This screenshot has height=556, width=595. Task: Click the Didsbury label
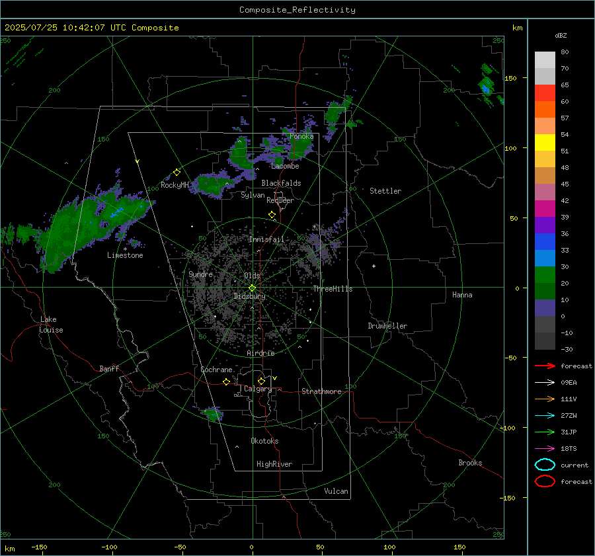[x=249, y=296]
